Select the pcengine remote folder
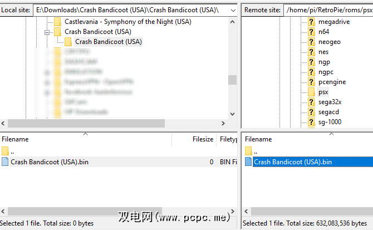This screenshot has height=230, width=373. click(332, 82)
